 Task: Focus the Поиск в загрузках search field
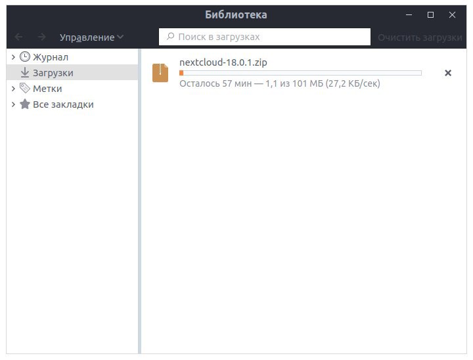[265, 37]
